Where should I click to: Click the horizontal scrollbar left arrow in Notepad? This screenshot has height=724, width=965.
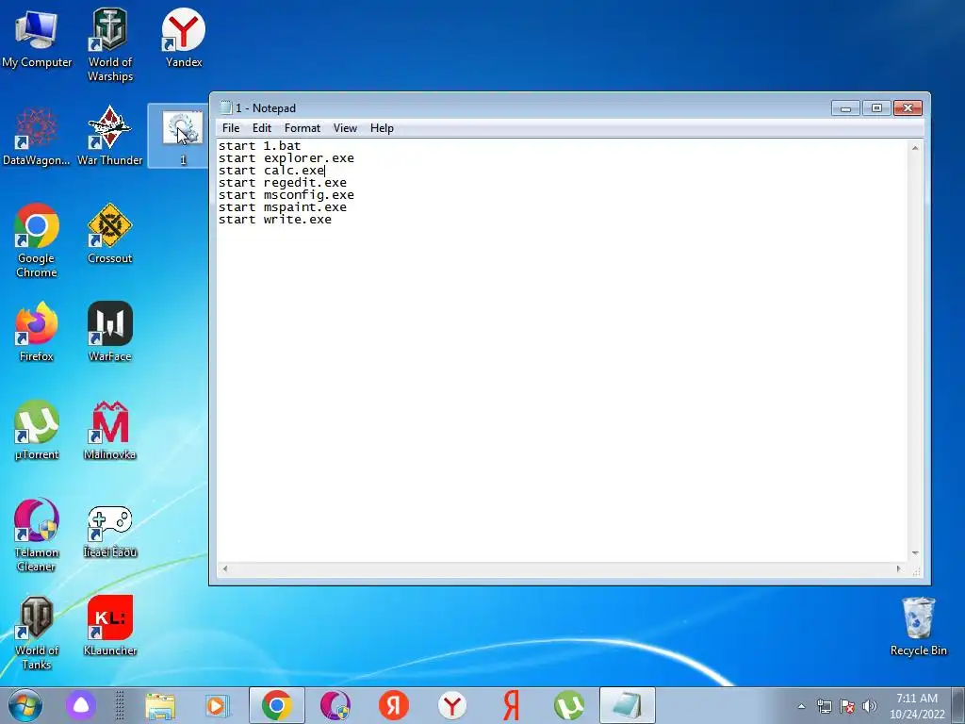click(224, 568)
